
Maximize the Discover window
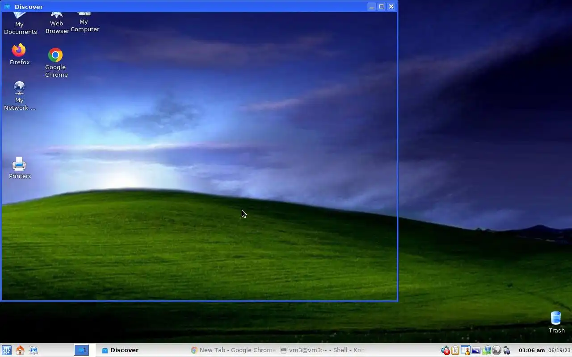tap(381, 7)
